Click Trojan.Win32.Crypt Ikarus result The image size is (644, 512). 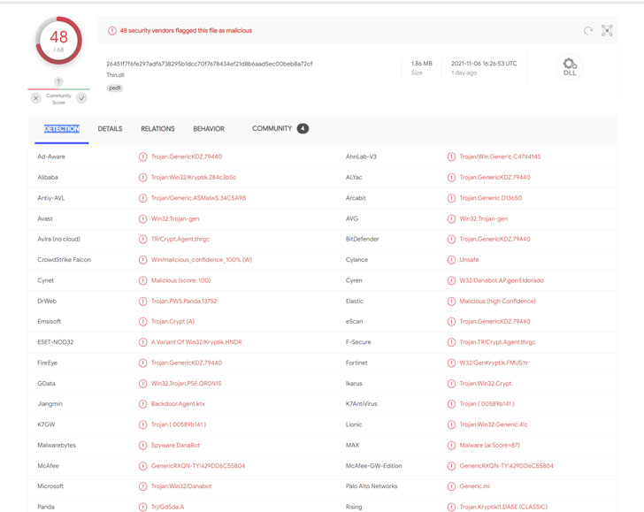(486, 384)
